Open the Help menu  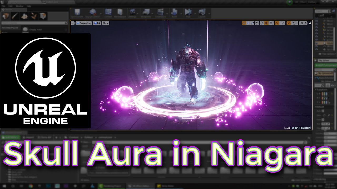pyautogui.click(x=29, y=6)
